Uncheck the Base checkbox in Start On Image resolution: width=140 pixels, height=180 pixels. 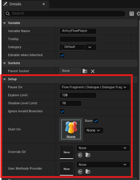(x=96, y=121)
